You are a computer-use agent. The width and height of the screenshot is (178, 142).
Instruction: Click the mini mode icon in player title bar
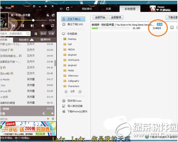pyautogui.click(x=34, y=6)
